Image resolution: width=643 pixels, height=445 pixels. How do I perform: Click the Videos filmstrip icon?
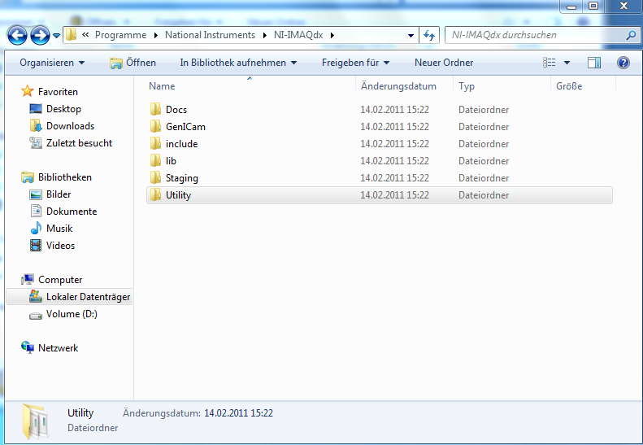coord(36,246)
